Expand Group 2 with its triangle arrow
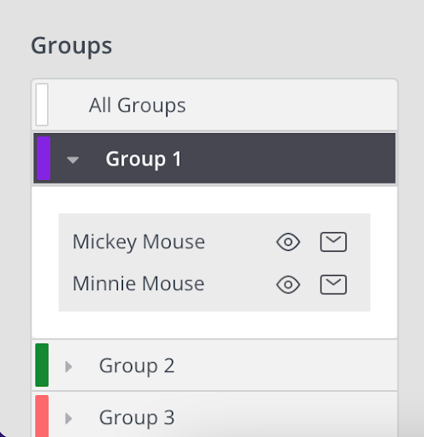Image resolution: width=424 pixels, height=437 pixels. coord(68,366)
